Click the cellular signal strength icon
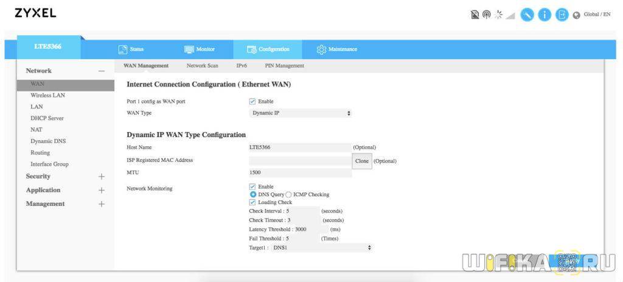 tap(511, 15)
